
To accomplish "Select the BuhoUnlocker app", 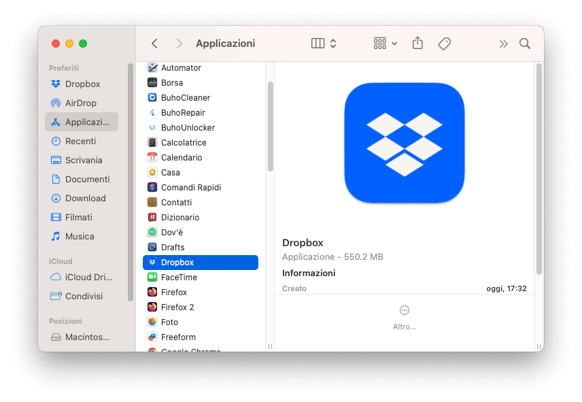I will tap(201, 127).
